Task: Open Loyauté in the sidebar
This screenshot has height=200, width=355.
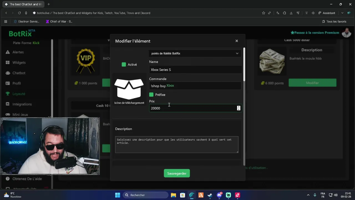Action: coord(19,94)
